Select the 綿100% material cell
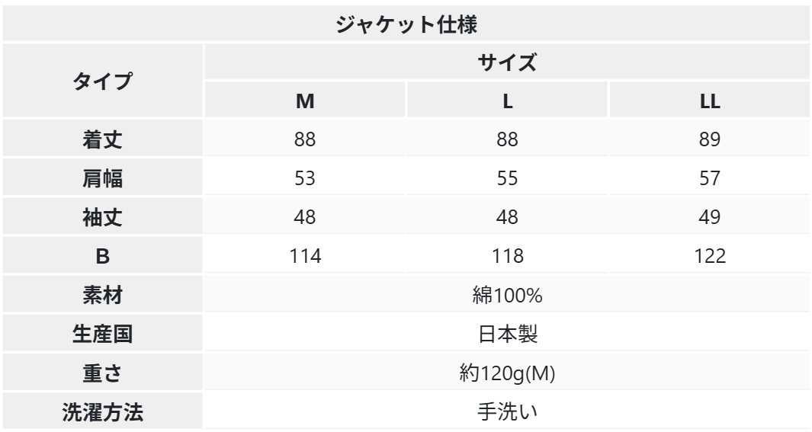Image resolution: width=812 pixels, height=432 pixels. (506, 296)
